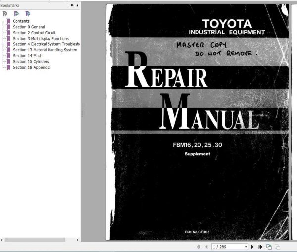Click bookmarks panel scroll right arrow
297x252 pixels.
[77, 240]
